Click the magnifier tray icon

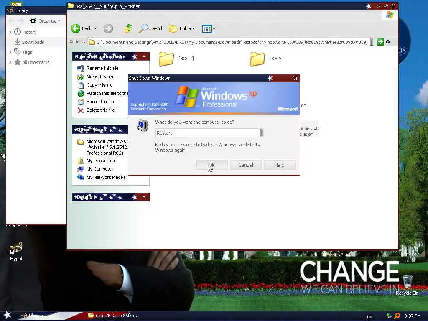point(397,316)
